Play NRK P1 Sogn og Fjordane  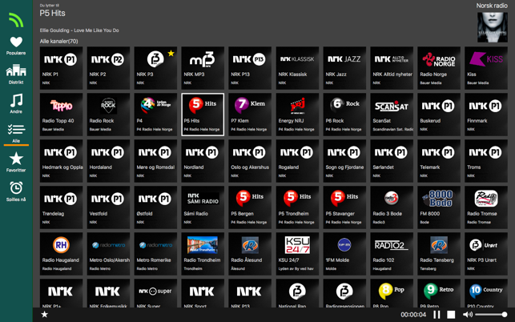[344, 161]
